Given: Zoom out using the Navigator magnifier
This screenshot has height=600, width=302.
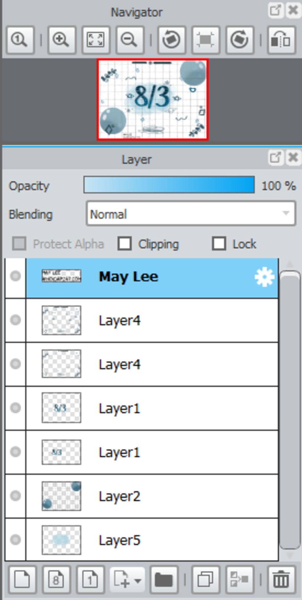Looking at the screenshot, I should tap(130, 40).
